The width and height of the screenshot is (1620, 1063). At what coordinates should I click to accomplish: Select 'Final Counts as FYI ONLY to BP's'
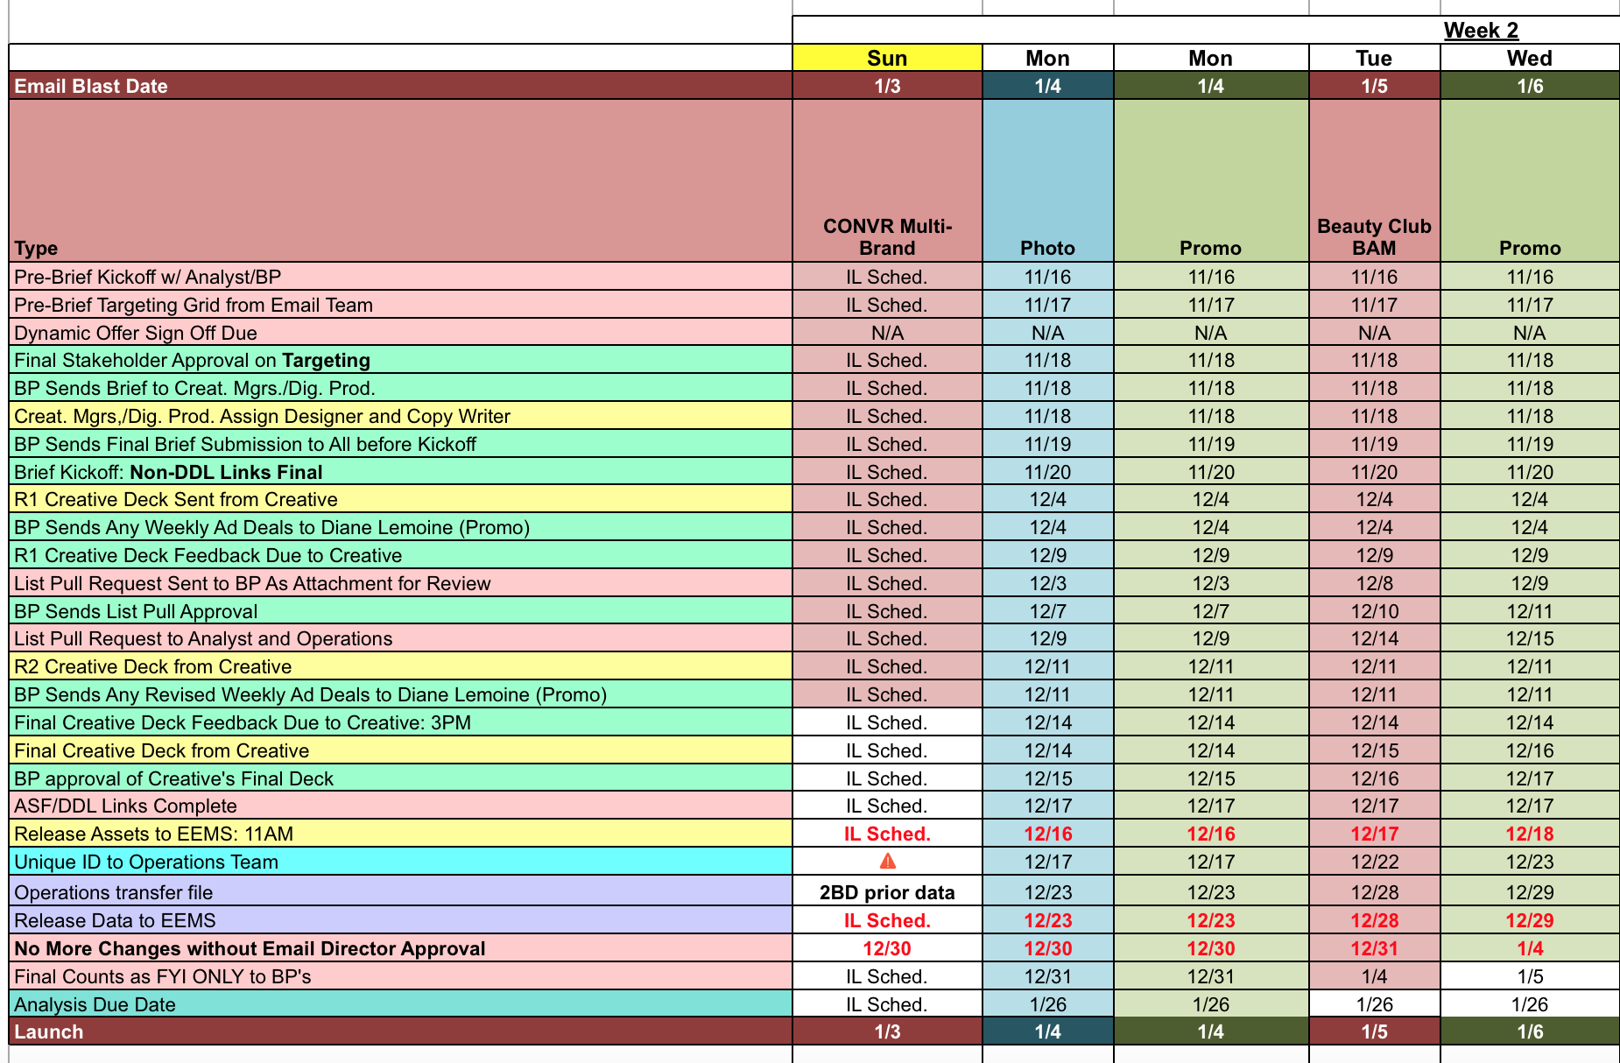coord(400,976)
